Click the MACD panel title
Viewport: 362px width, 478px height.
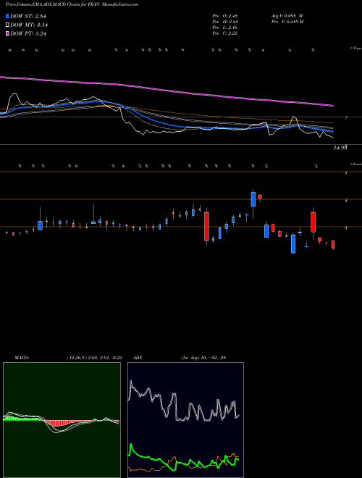tap(22, 358)
